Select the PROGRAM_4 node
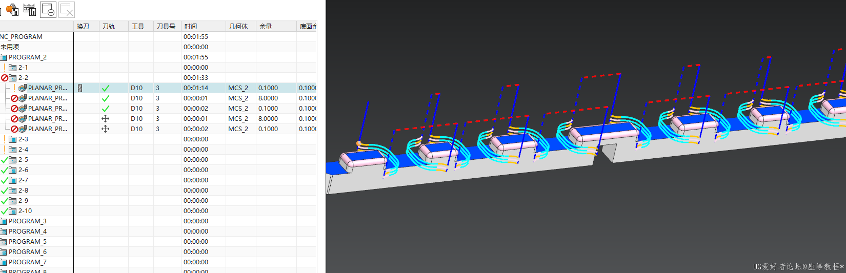This screenshot has width=846, height=273. 28,232
